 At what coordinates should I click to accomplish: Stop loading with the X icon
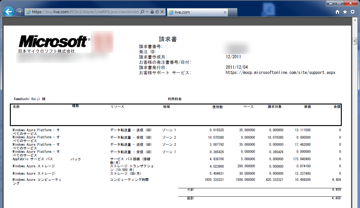[x=162, y=12]
